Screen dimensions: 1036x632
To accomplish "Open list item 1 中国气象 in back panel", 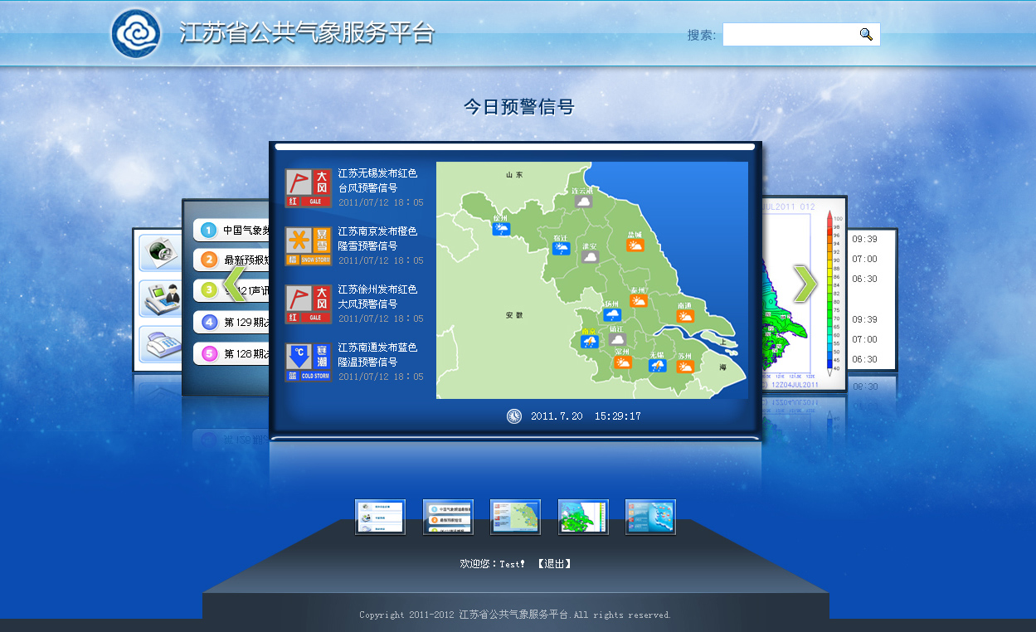I will pyautogui.click(x=232, y=231).
